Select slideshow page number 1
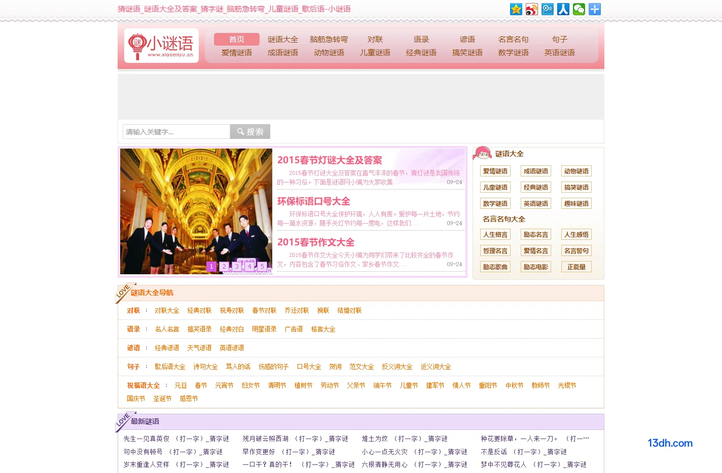 [x=211, y=266]
